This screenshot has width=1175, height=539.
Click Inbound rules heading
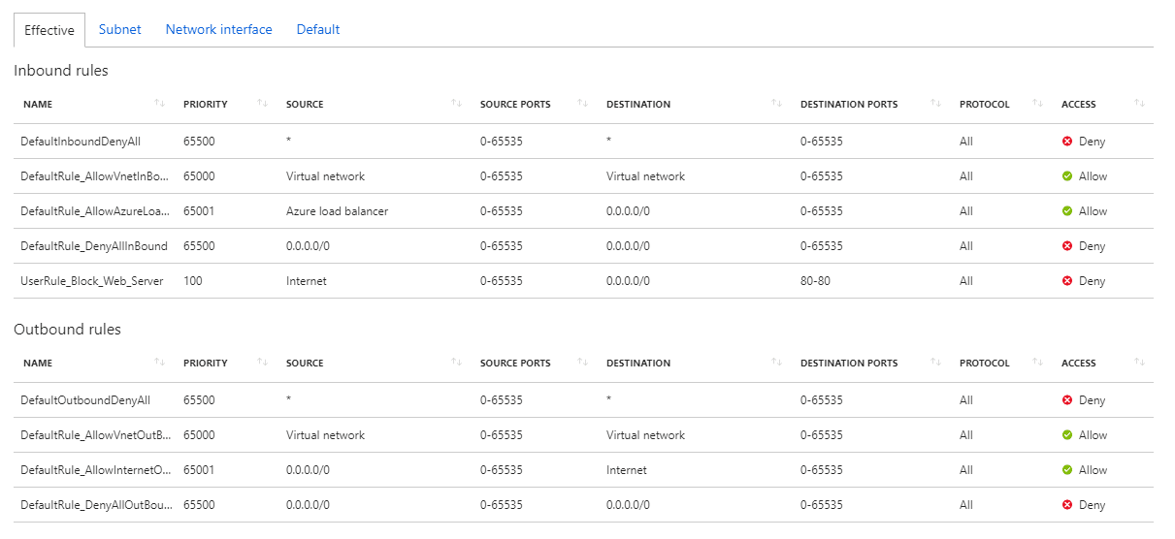coord(61,71)
